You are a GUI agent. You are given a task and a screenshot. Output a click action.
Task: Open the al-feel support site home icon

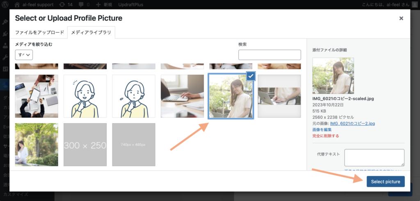(x=17, y=5)
